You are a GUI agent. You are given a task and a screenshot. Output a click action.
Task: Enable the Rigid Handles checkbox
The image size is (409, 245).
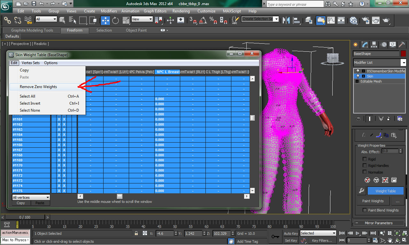(365, 166)
